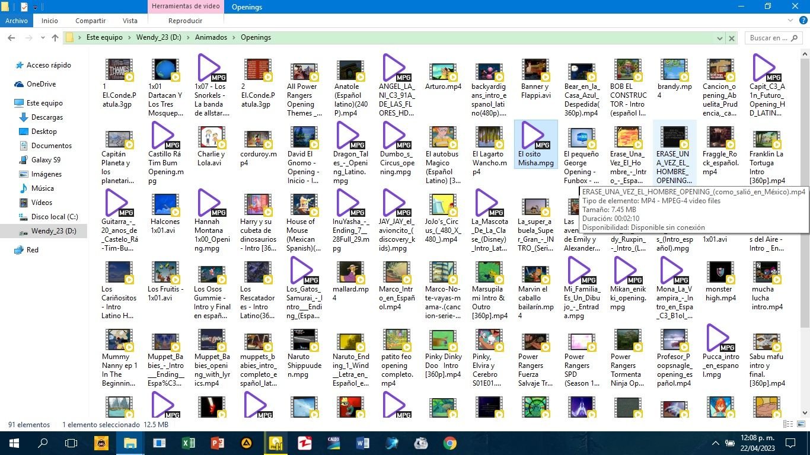Select 'Charlie y Lola.avi' video thumbnail

click(211, 137)
